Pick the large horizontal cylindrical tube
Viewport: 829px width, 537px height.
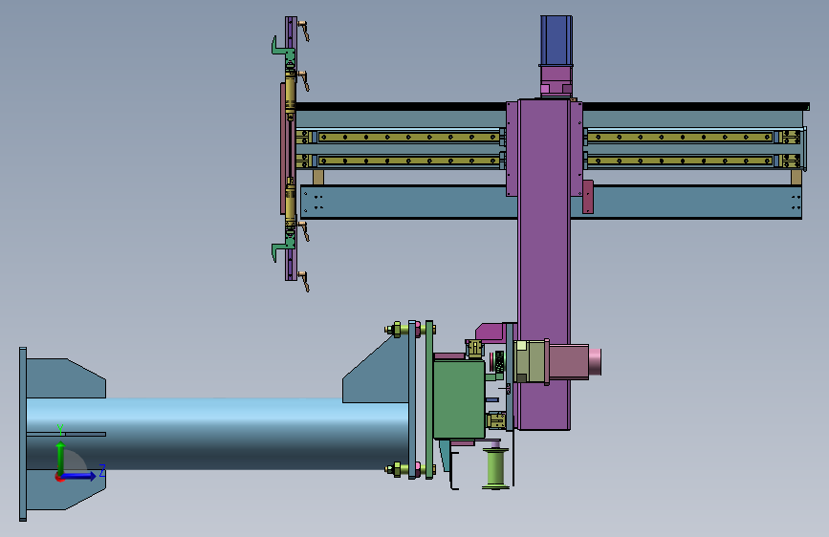pos(217,434)
